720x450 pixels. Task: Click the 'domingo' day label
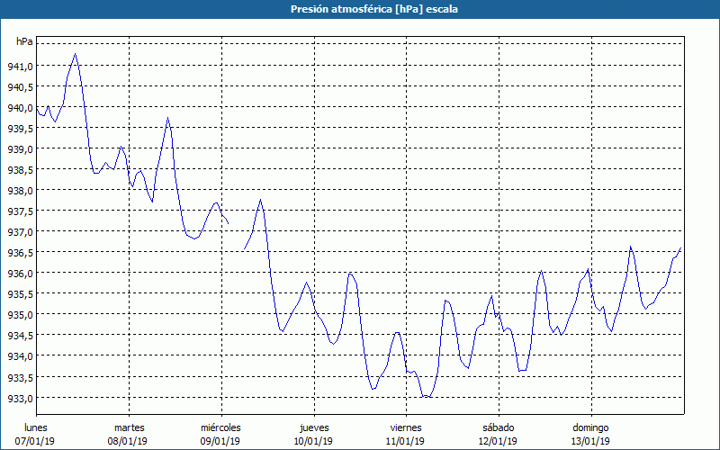591,428
